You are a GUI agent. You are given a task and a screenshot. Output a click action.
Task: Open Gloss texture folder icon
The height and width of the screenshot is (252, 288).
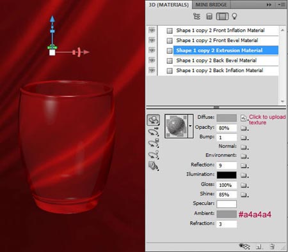coord(244,185)
